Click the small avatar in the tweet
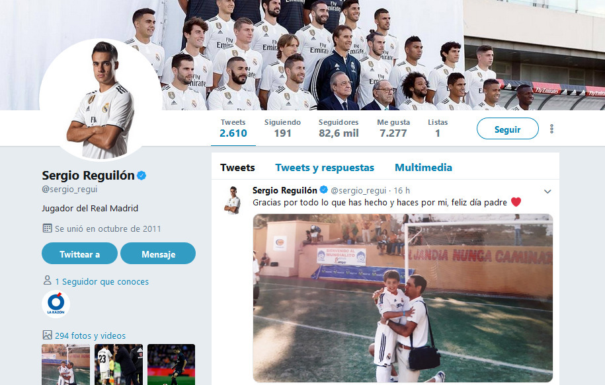This screenshot has width=605, height=385. click(x=233, y=199)
